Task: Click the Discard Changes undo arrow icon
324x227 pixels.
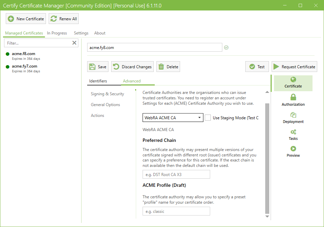Action: 116,67
